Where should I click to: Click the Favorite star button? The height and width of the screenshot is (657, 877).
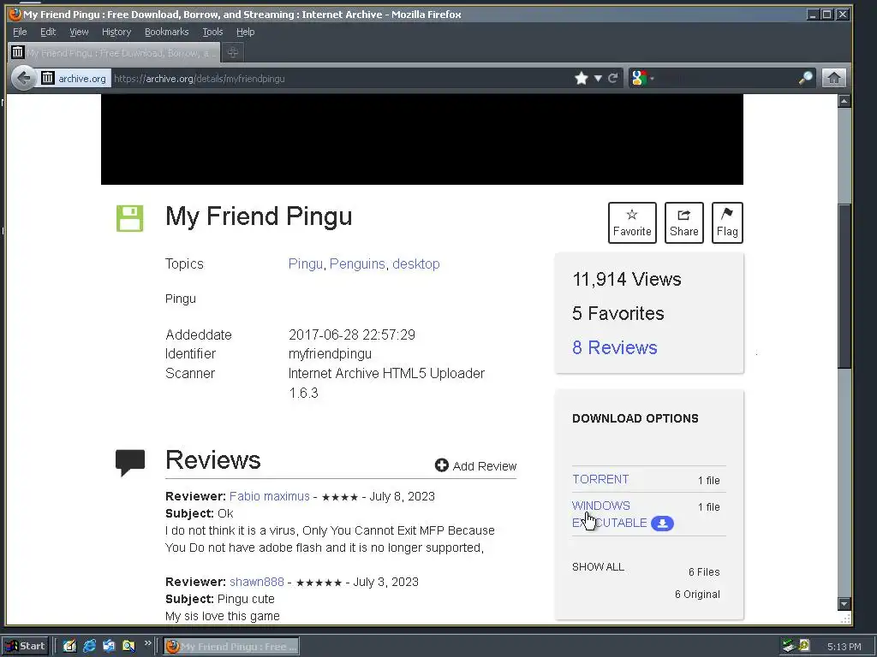632,222
